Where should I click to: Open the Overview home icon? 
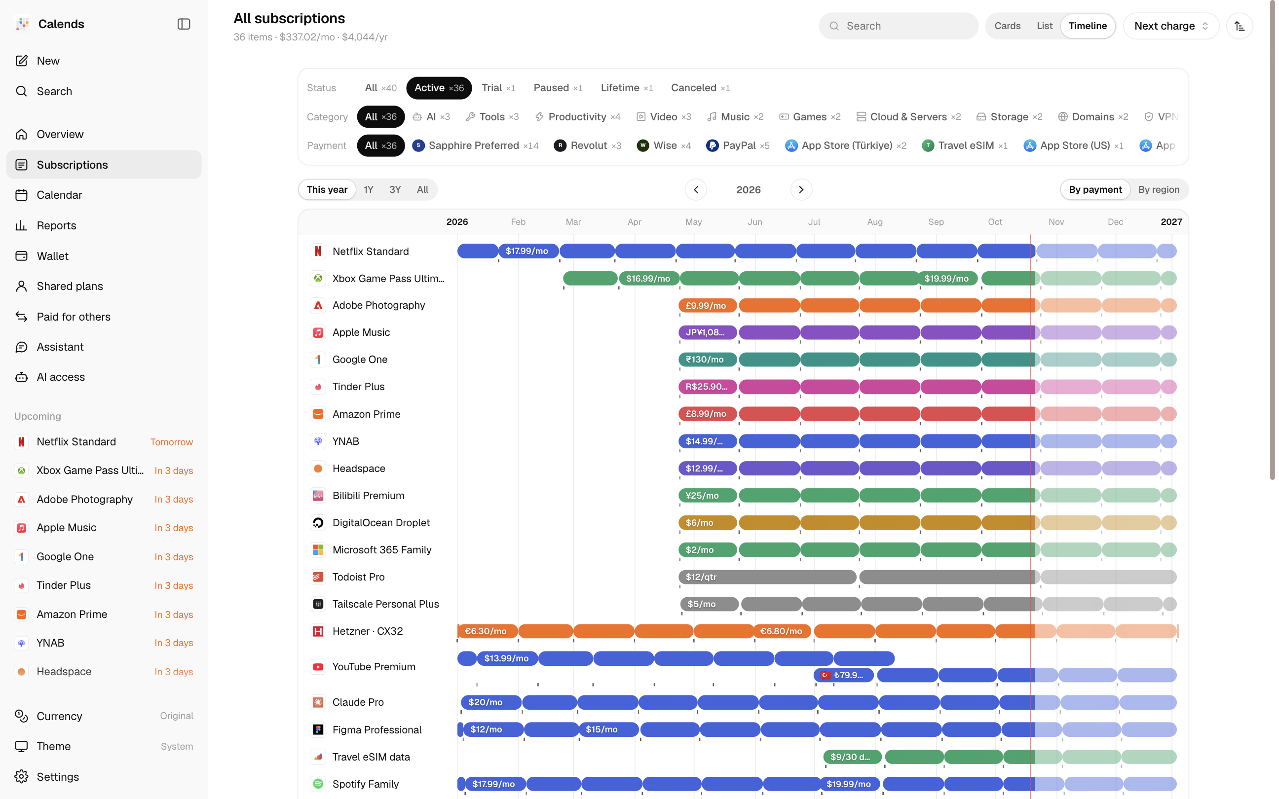22,134
